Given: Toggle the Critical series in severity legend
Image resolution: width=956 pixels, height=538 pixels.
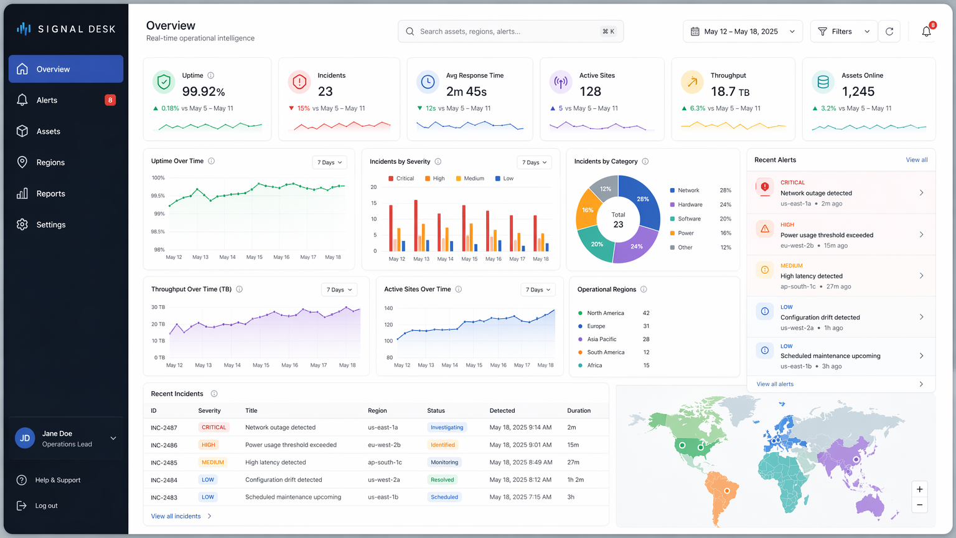Looking at the screenshot, I should (x=401, y=179).
